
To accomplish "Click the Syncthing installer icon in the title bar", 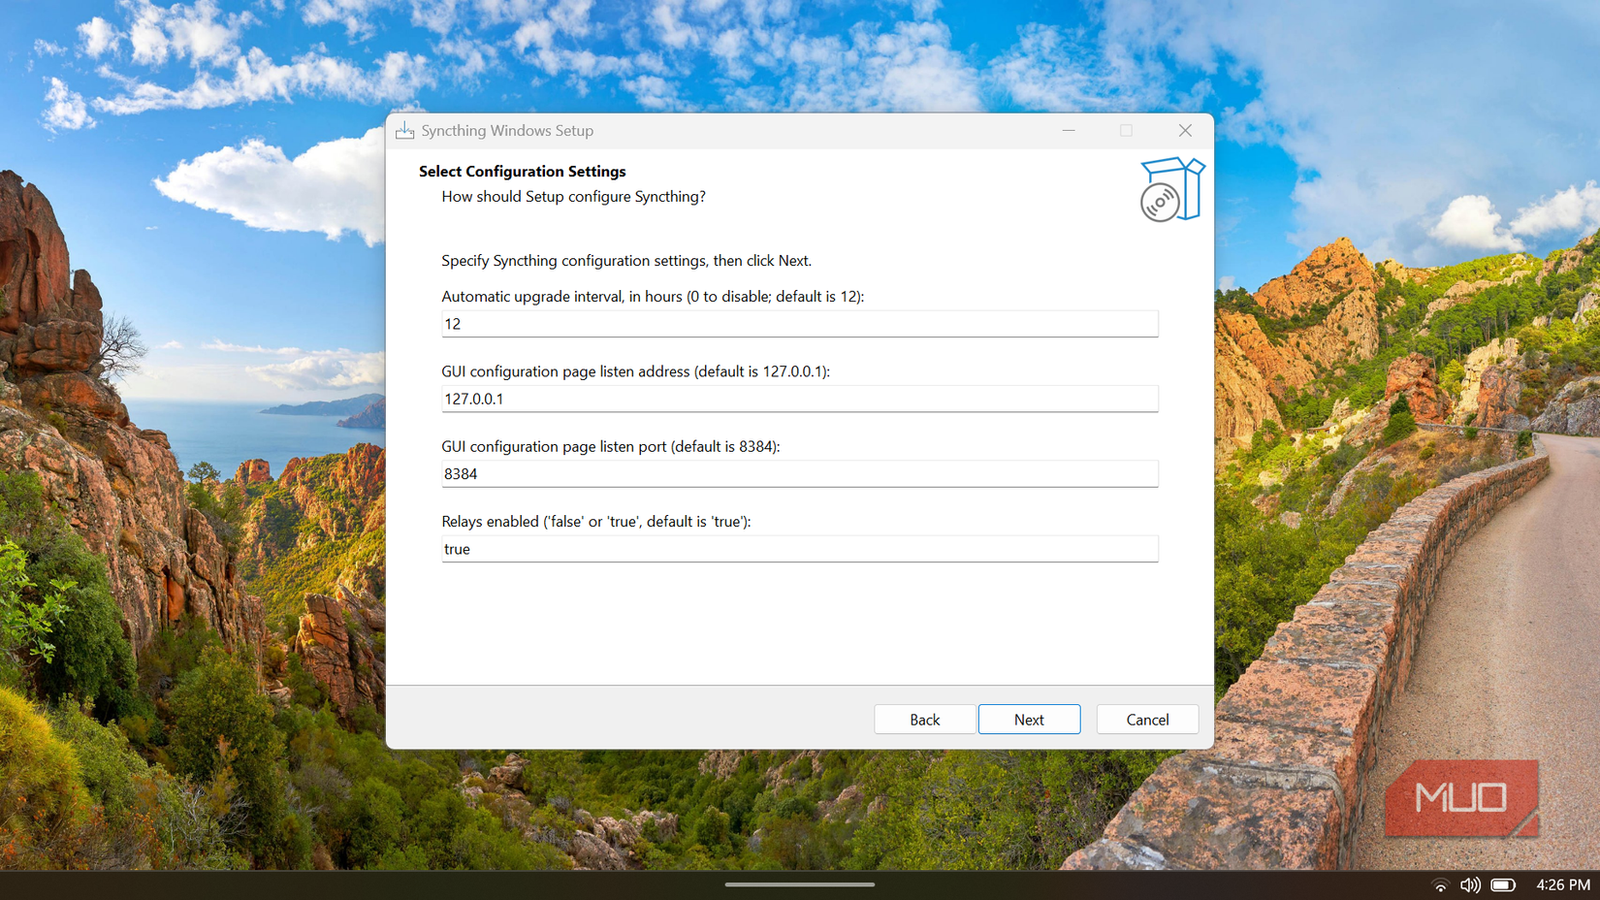I will click(x=404, y=130).
